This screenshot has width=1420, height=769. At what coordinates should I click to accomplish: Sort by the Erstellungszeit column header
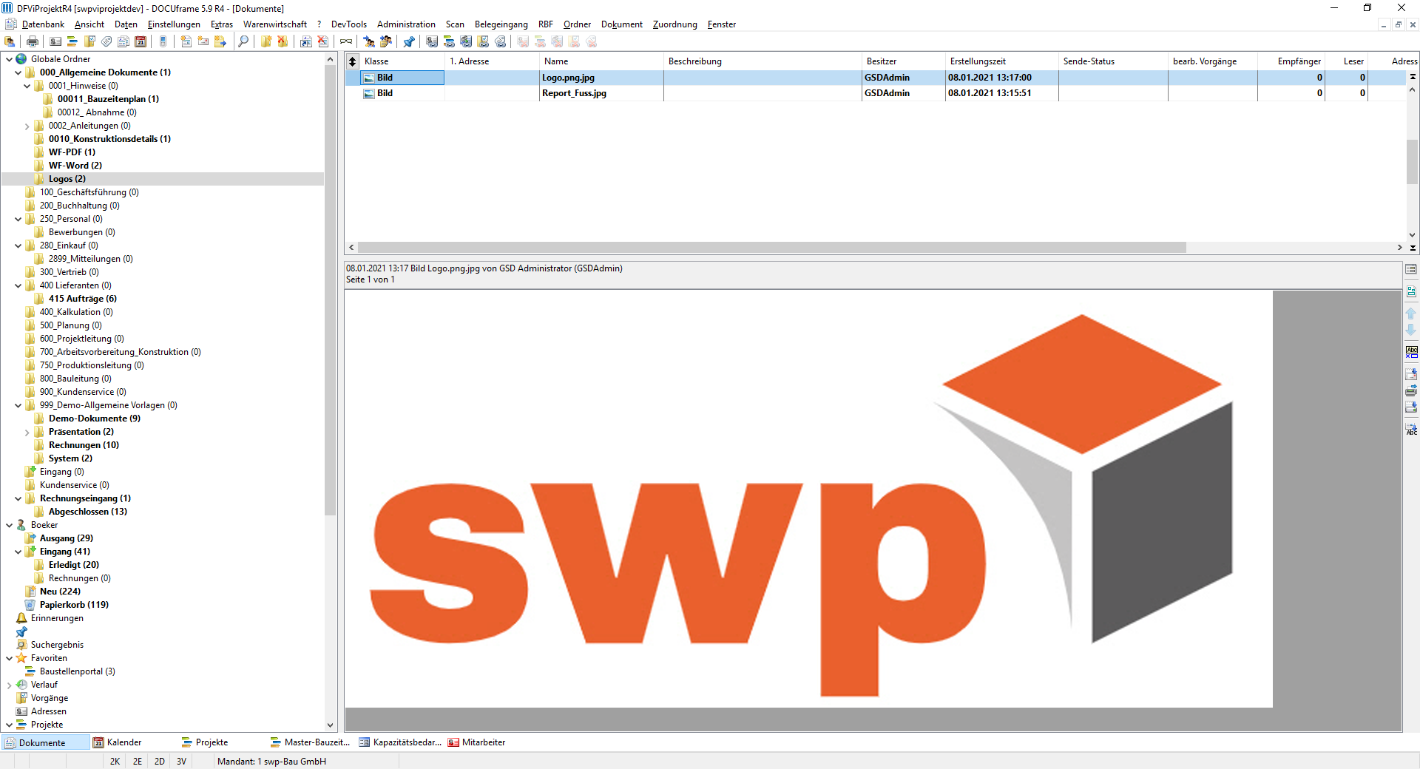point(1001,61)
